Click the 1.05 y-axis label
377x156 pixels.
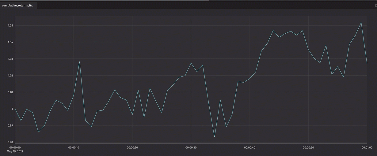(x=10, y=25)
